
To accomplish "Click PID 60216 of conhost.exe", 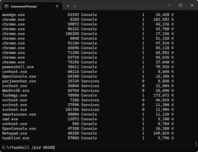I will click(x=73, y=72).
